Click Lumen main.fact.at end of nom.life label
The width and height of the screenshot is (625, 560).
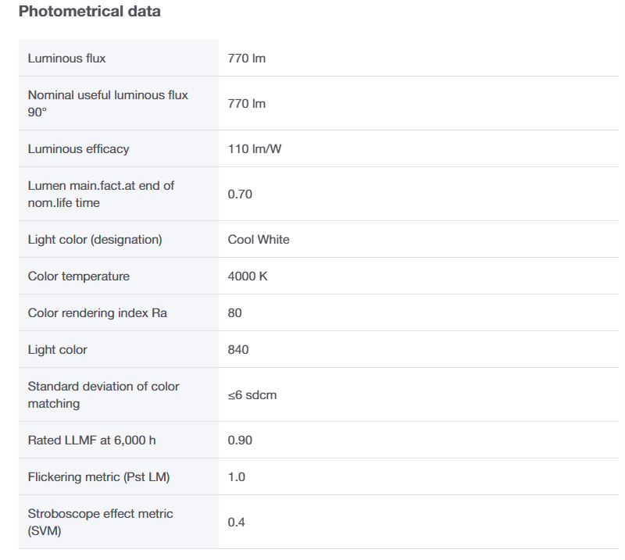101,194
